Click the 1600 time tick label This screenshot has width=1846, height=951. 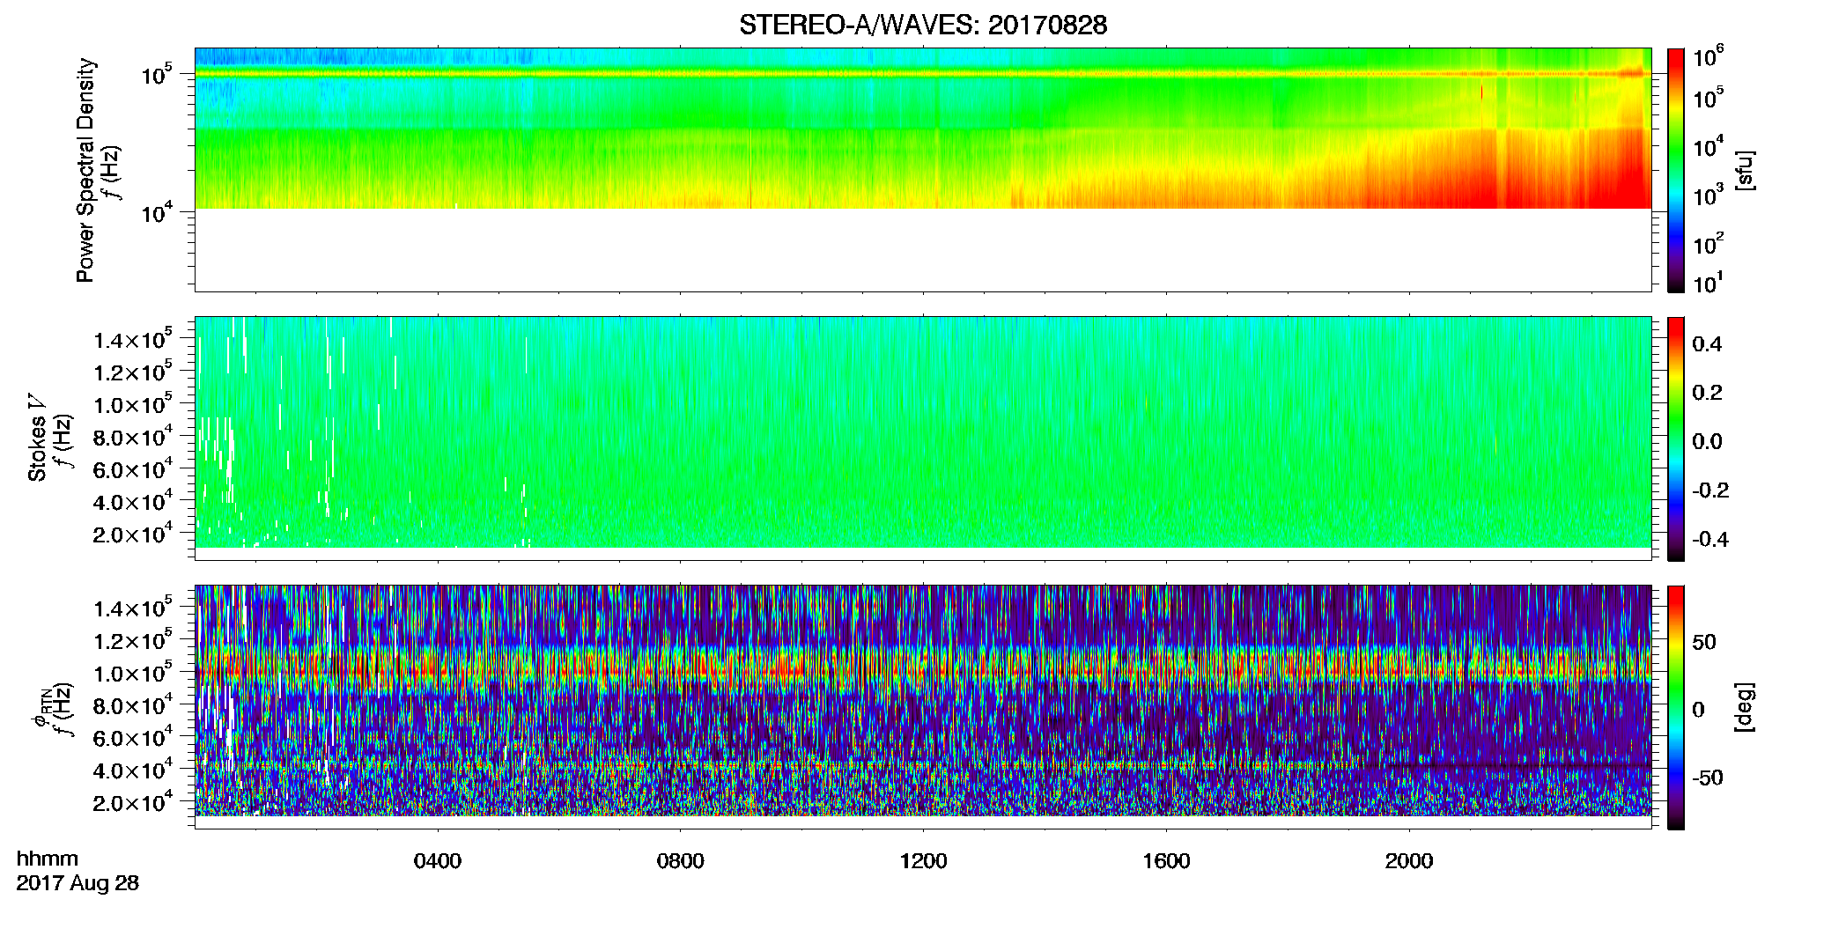point(1166,860)
